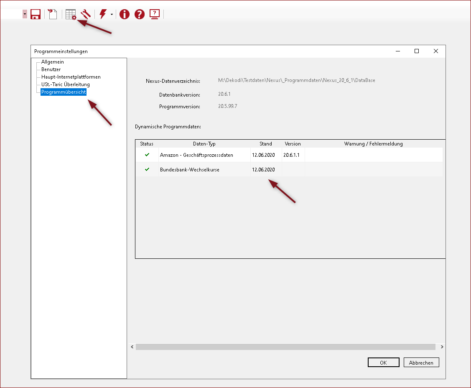Click the monitor with question mark icon

[x=155, y=14]
